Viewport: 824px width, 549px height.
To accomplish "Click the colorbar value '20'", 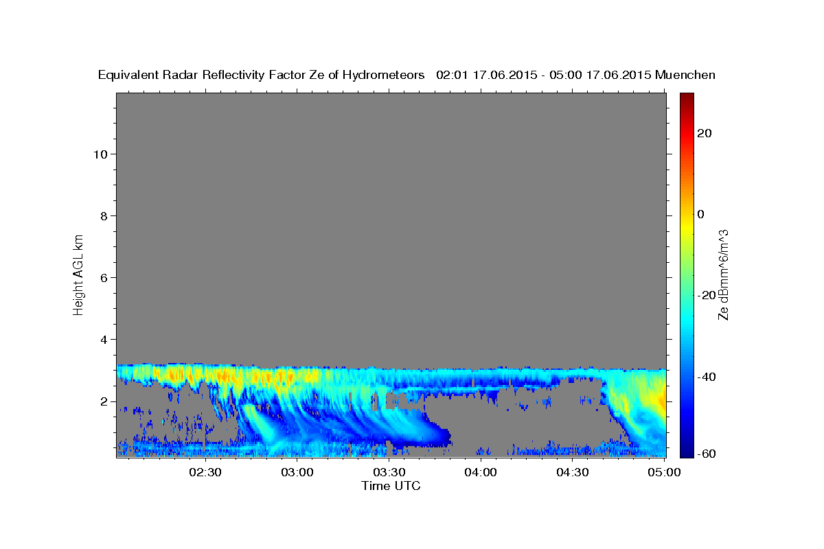I will pyautogui.click(x=704, y=132).
